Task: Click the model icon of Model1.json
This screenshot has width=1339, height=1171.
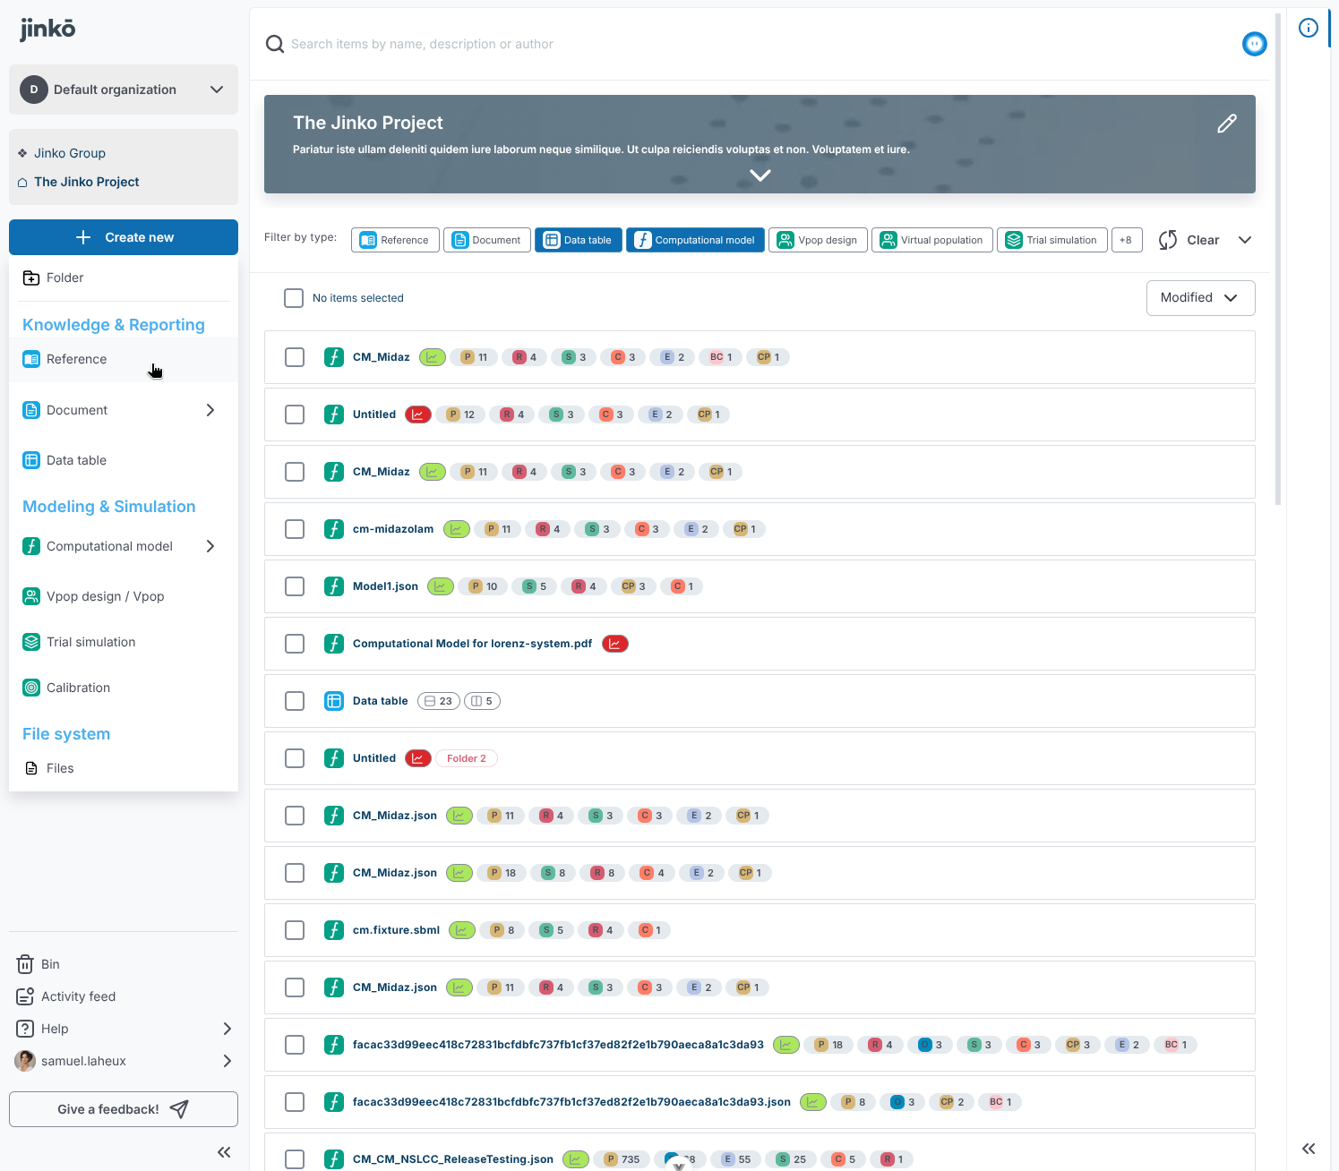Action: [334, 586]
